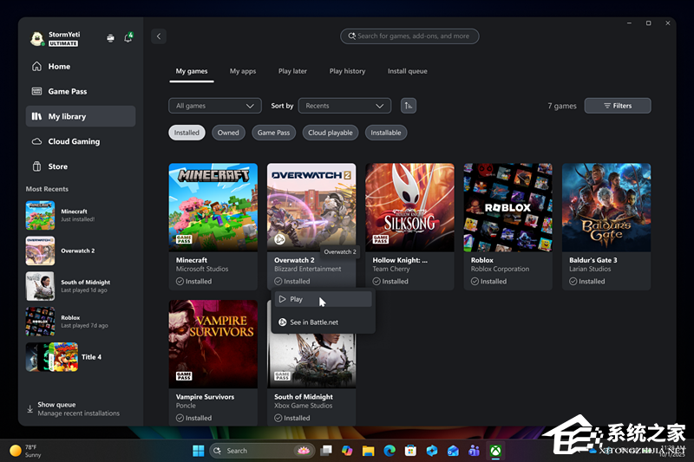
Task: Open Cloud Gaming section
Action: tap(80, 141)
